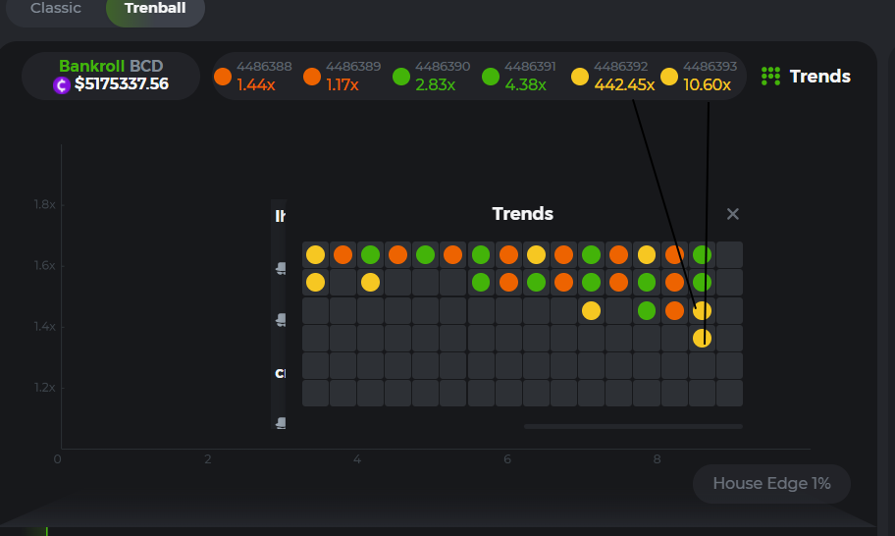Click the yellow dot beside 442.45x
The height and width of the screenshot is (536, 895).
[x=580, y=77]
